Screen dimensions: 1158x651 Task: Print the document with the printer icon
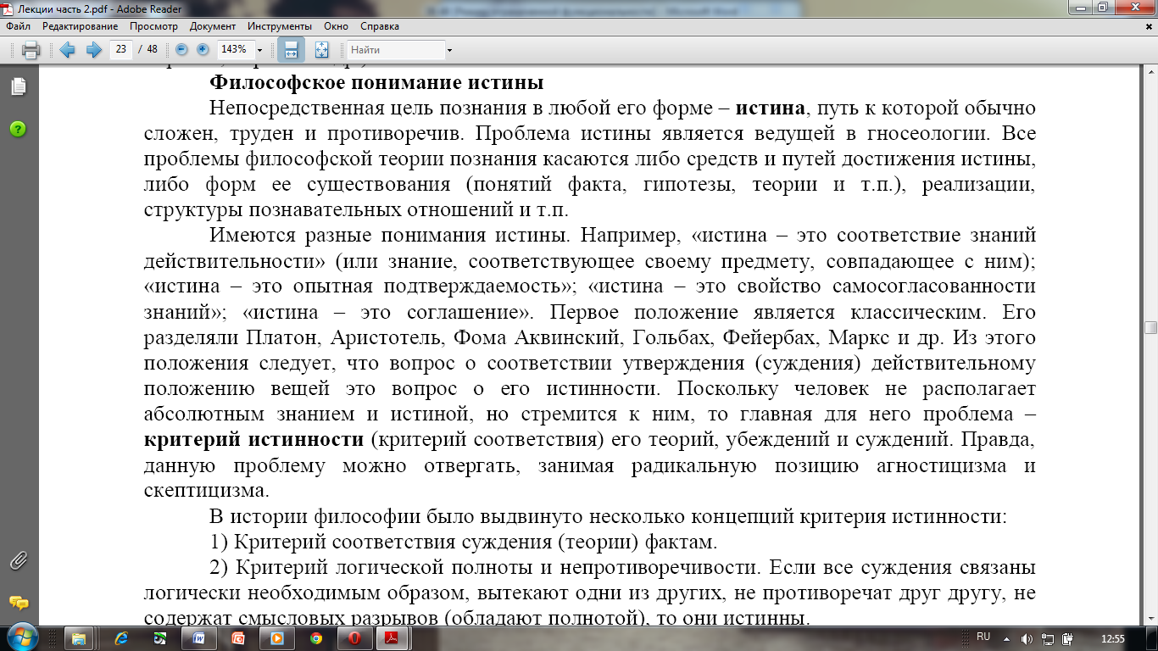(31, 50)
